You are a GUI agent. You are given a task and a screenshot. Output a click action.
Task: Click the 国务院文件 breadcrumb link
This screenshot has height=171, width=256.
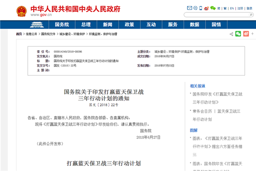[49, 34]
